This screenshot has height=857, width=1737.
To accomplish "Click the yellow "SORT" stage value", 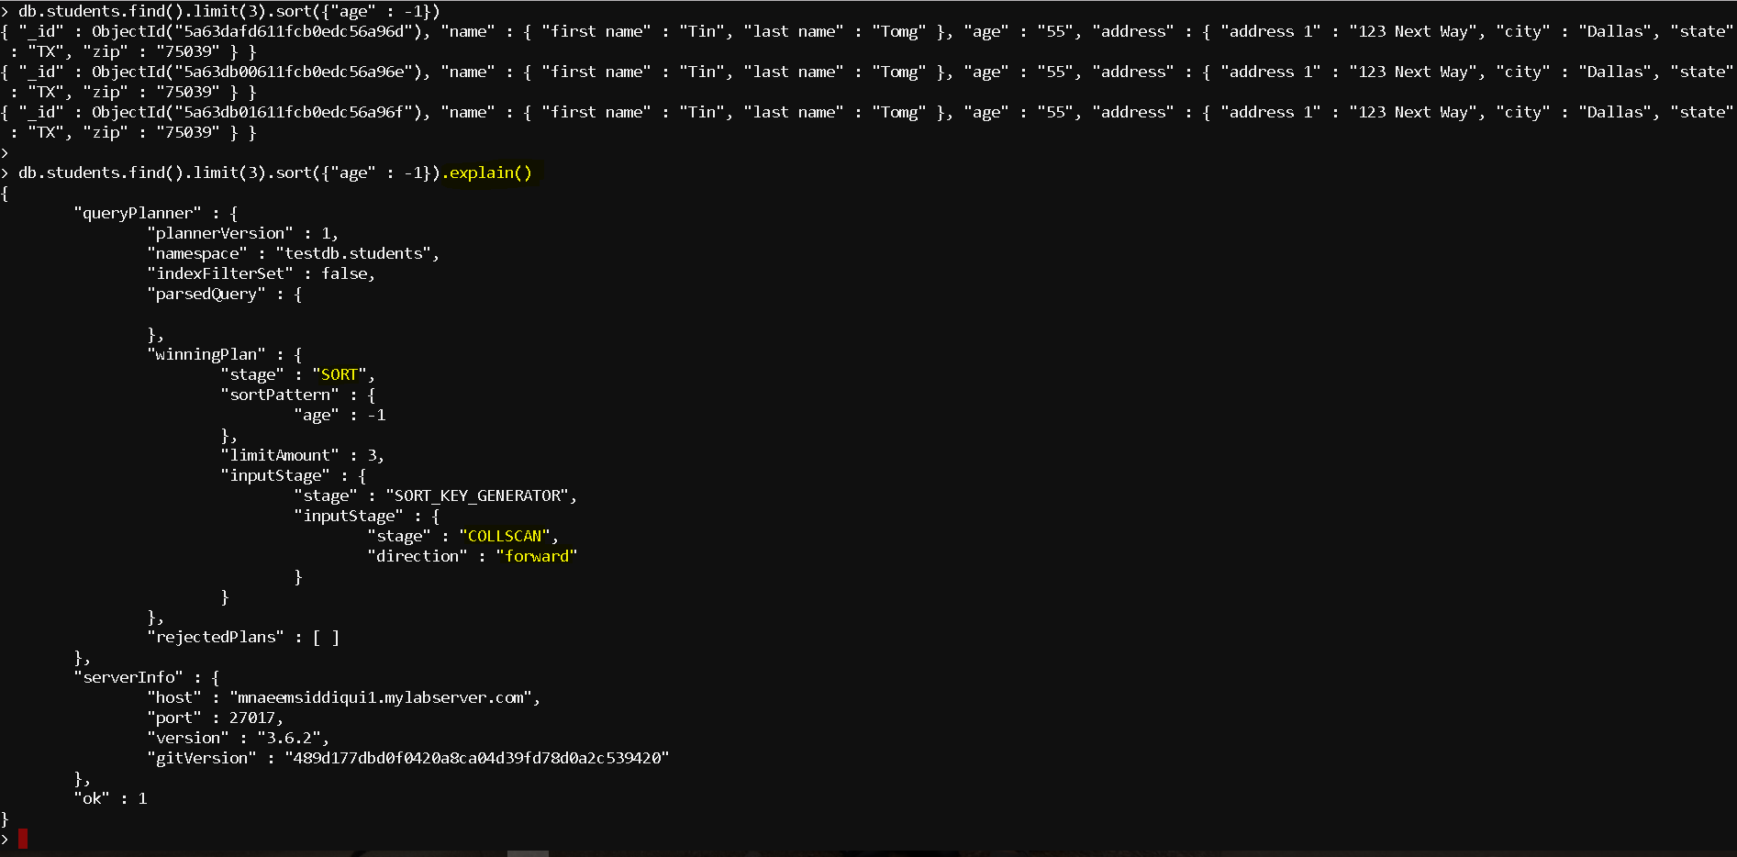I will (x=340, y=374).
